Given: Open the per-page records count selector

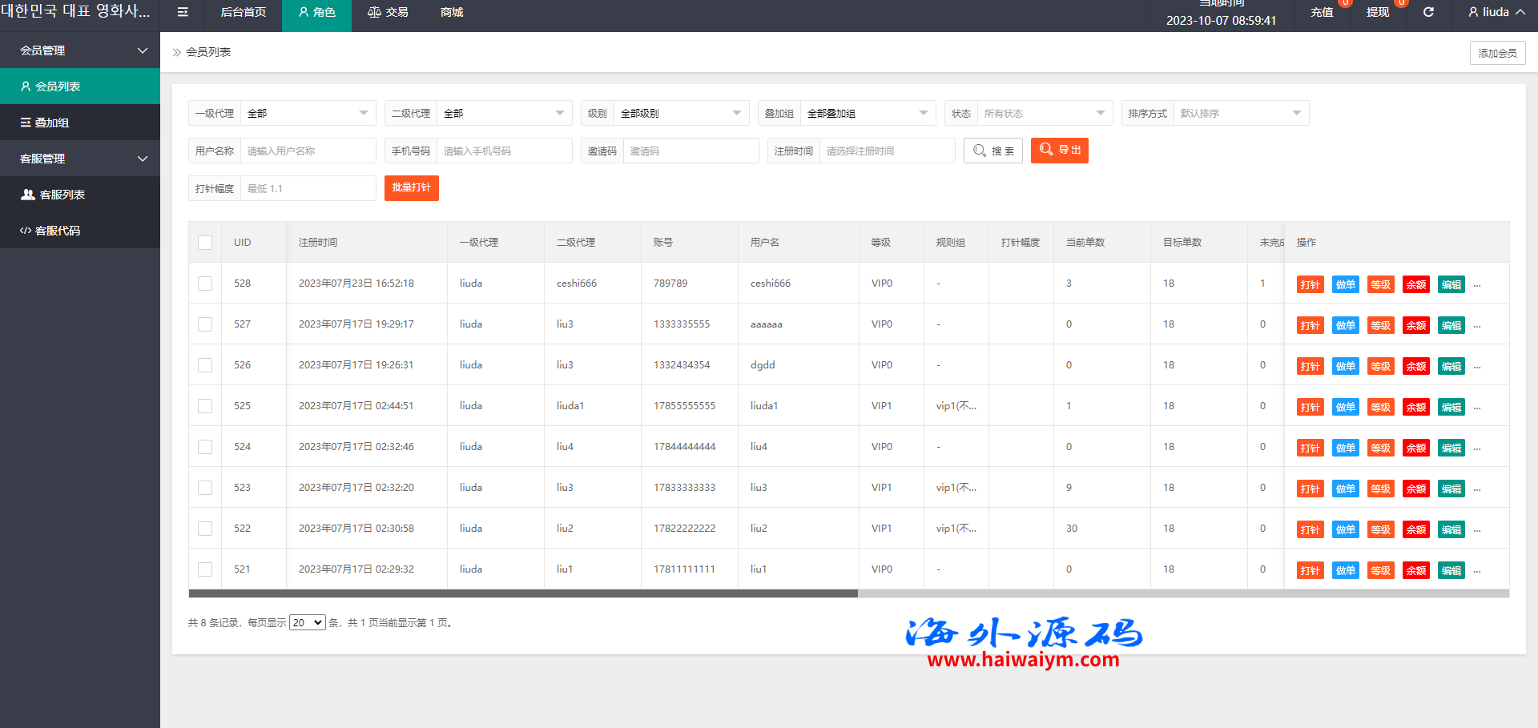Looking at the screenshot, I should point(307,622).
